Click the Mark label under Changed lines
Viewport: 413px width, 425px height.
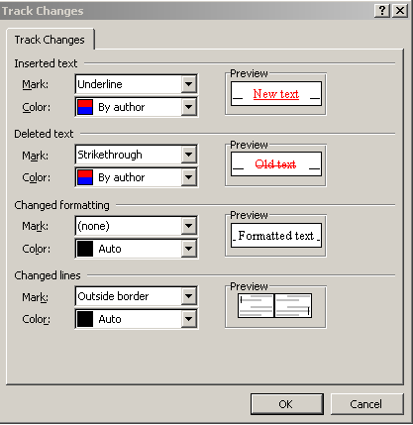36,297
